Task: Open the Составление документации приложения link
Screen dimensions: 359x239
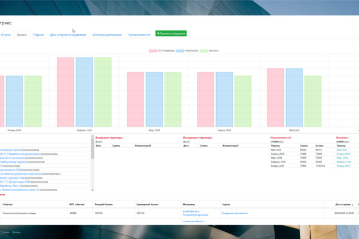Action: [x=22, y=174]
